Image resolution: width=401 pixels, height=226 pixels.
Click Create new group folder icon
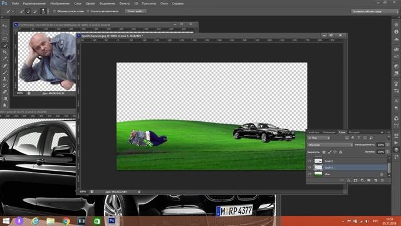coord(369,180)
